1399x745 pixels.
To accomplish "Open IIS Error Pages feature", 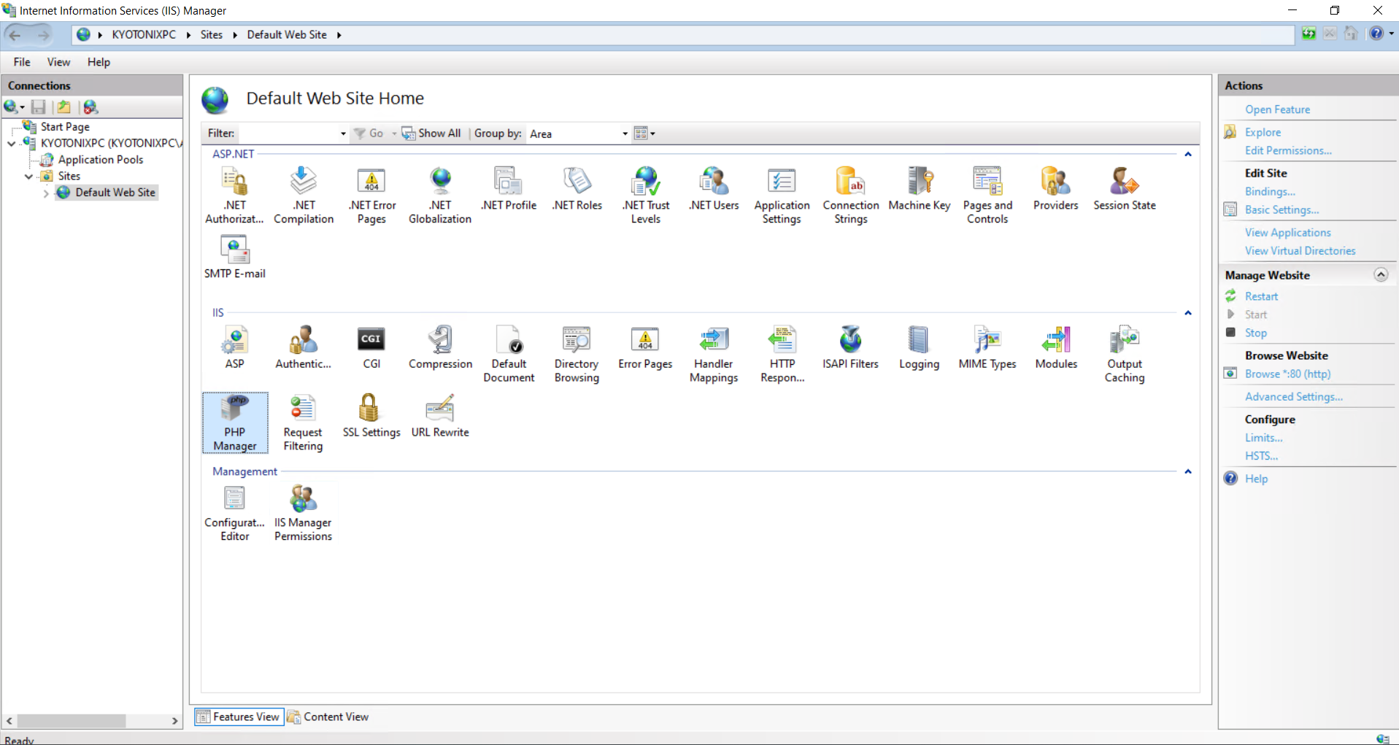I will click(x=646, y=347).
